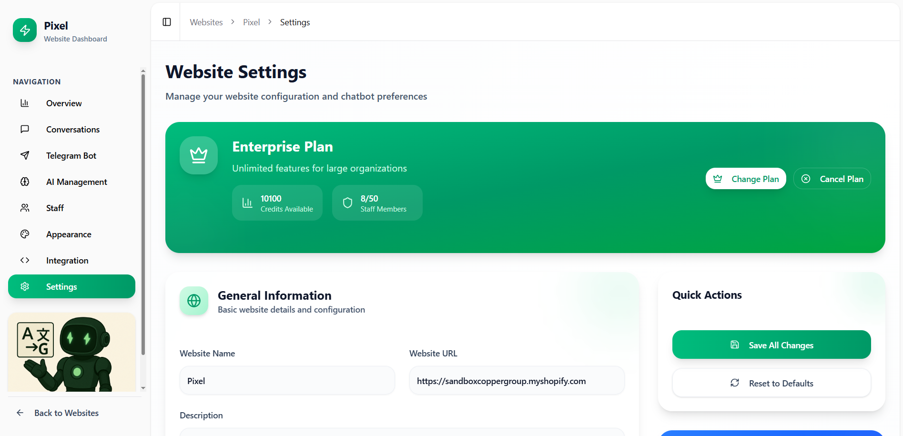Image resolution: width=903 pixels, height=436 pixels.
Task: Click the Credits Available chart icon
Action: pyautogui.click(x=247, y=203)
